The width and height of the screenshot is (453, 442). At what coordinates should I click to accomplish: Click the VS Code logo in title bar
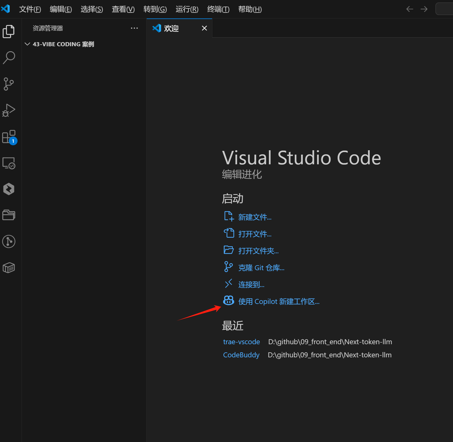click(x=6, y=9)
